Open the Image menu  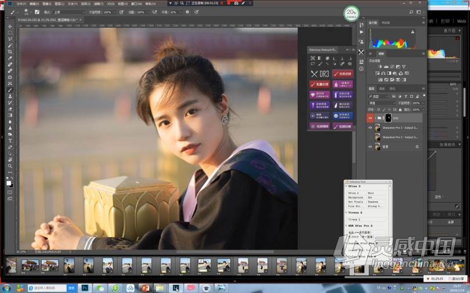[47, 4]
